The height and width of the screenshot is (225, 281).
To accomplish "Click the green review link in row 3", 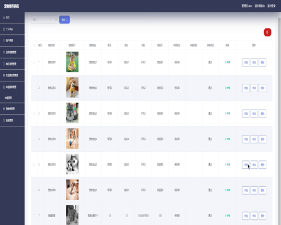I will pyautogui.click(x=228, y=114).
